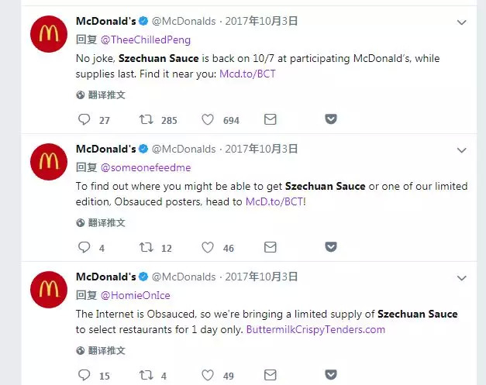Expand options menu for @someonefeedme reply
486x385 pixels.
463,149
